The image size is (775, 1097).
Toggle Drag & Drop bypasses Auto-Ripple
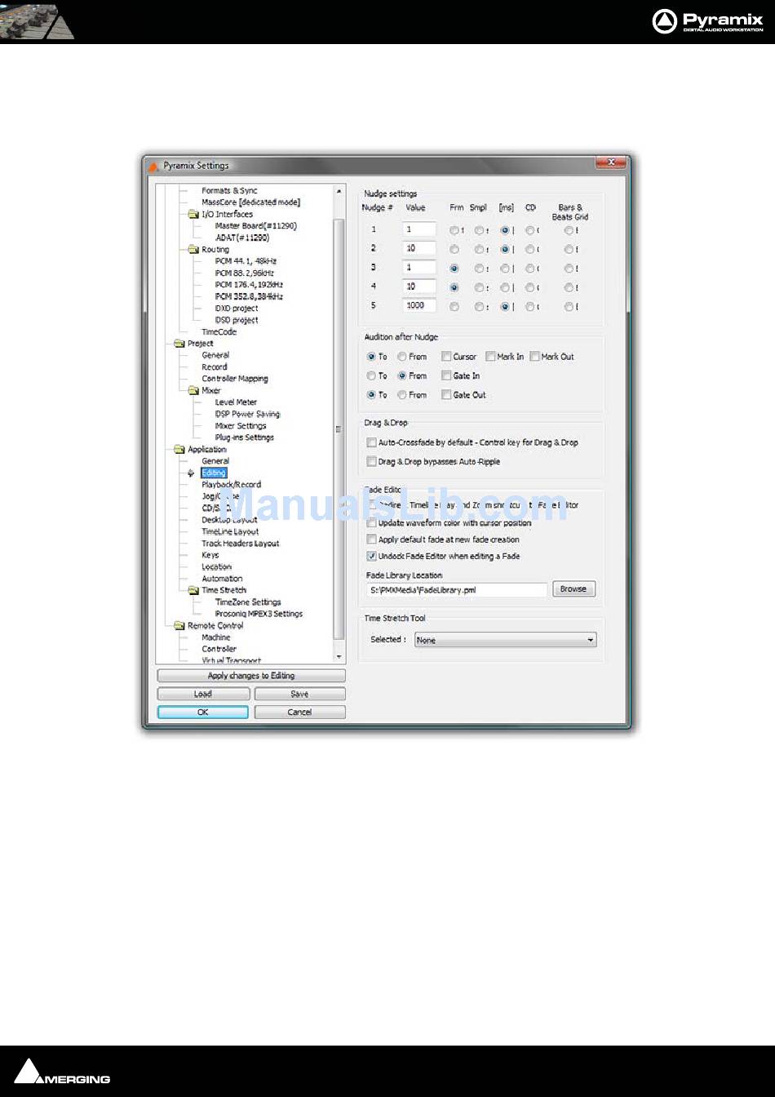371,462
